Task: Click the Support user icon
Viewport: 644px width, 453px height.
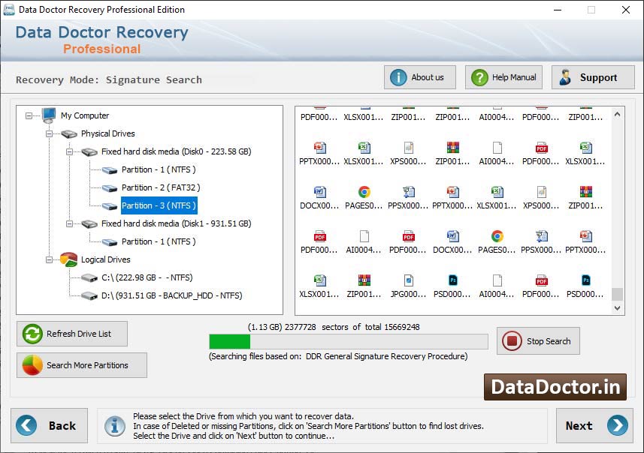Action: coord(566,76)
